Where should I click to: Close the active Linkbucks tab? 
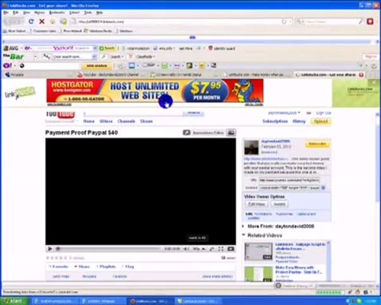coord(361,75)
